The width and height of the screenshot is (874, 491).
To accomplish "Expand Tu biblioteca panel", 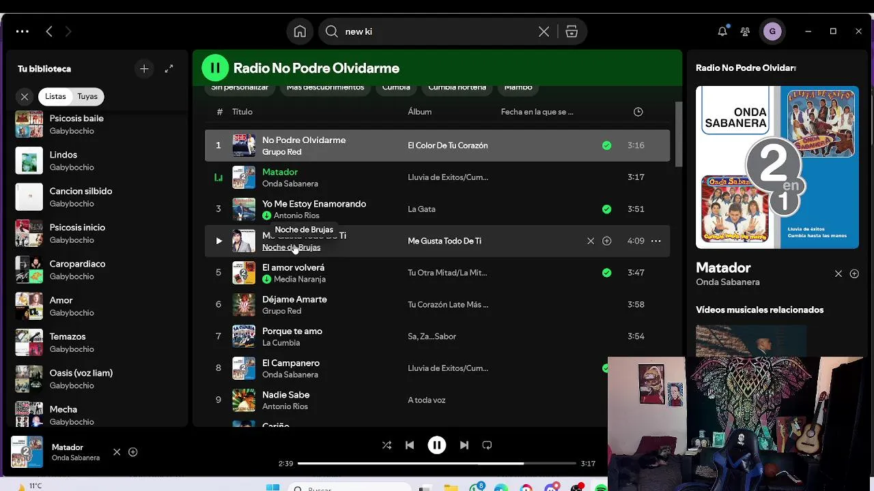I will [169, 69].
